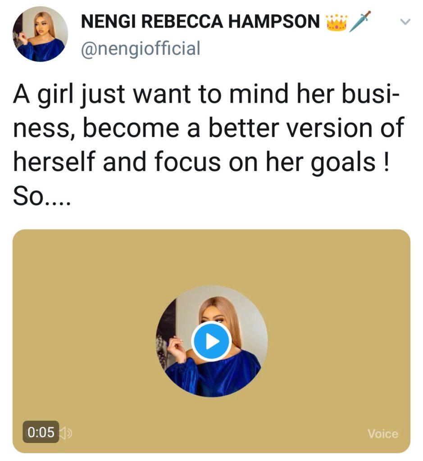
Task: Open NENGI REBECCA HAMPSON display name
Action: tap(201, 22)
